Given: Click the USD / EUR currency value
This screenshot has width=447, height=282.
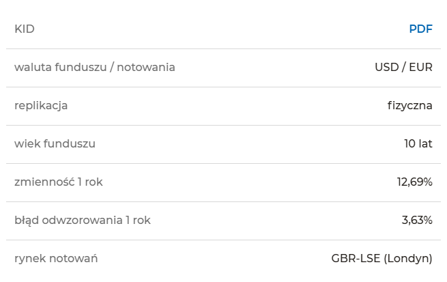Looking at the screenshot, I should (403, 68).
